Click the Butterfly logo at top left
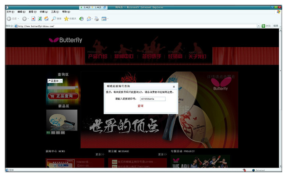Image resolution: width=287 pixels, height=177 pixels. tap(65, 40)
